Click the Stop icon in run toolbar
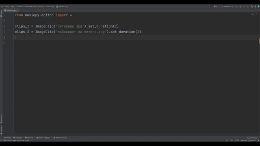 247,6
